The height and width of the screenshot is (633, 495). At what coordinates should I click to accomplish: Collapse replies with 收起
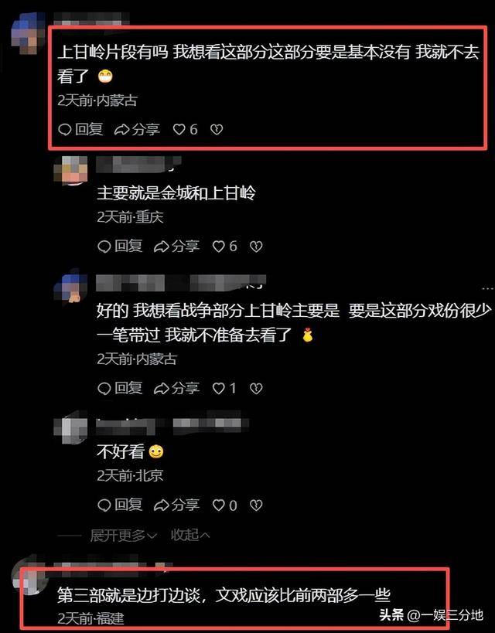(190, 536)
